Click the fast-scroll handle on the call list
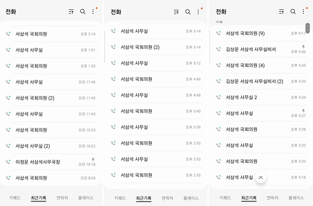Screen dimensions: 313x206 click(x=307, y=28)
